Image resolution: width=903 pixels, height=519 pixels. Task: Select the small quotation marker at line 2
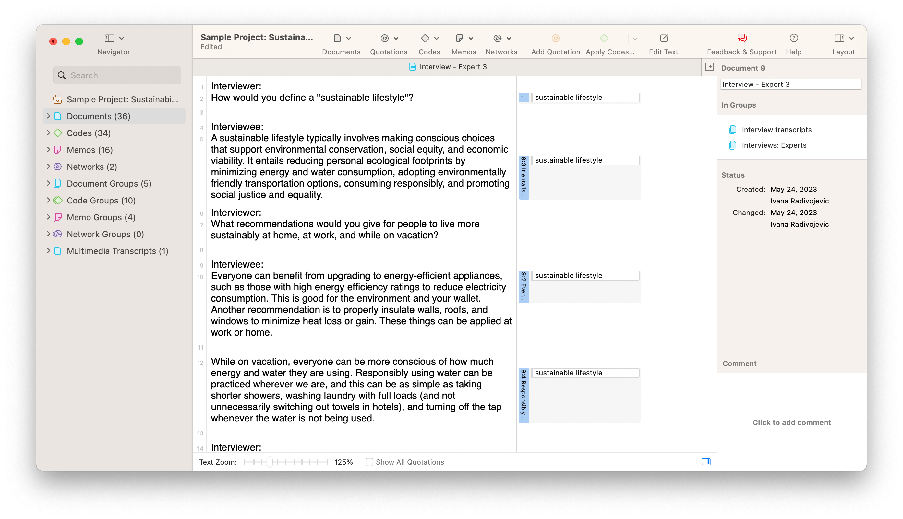(x=524, y=97)
